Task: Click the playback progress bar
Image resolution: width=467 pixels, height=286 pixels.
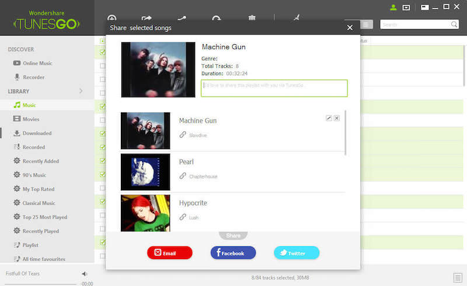Action: (x=41, y=284)
